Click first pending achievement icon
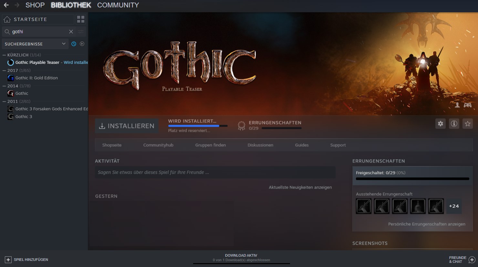 click(x=364, y=206)
